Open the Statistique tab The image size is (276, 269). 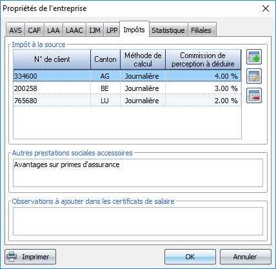point(168,30)
